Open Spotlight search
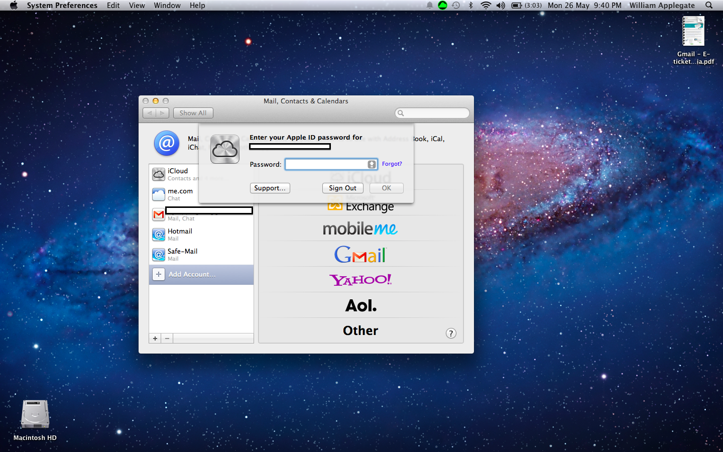 tap(709, 6)
